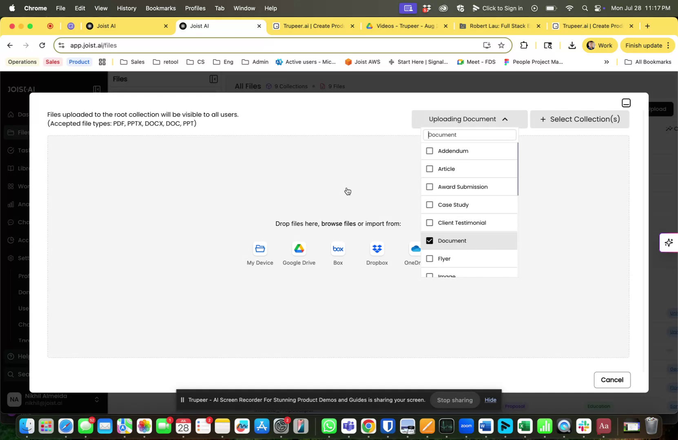The width and height of the screenshot is (678, 440).
Task: Click Stop sharing in the banner
Action: pos(454,400)
